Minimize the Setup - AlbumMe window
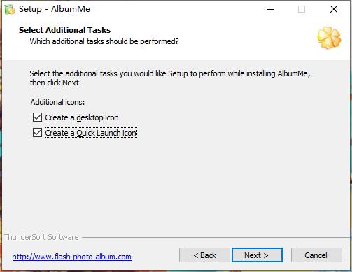The image size is (352, 272). (x=270, y=9)
